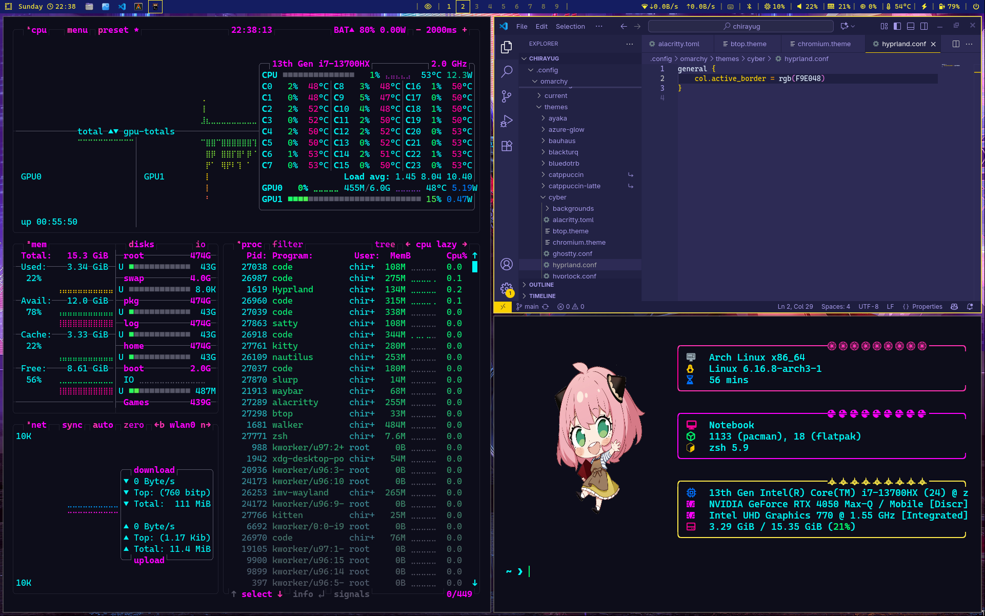The width and height of the screenshot is (985, 616).
Task: Click the main branch in VS Code status bar
Action: click(527, 307)
